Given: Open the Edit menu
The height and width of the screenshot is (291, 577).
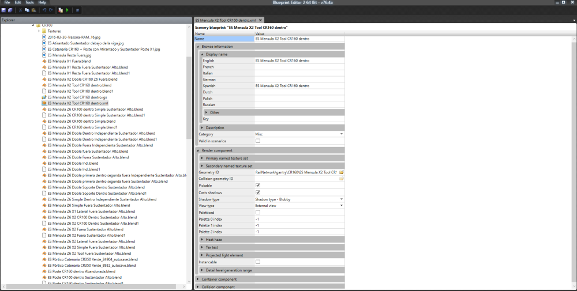Looking at the screenshot, I should point(18,2).
